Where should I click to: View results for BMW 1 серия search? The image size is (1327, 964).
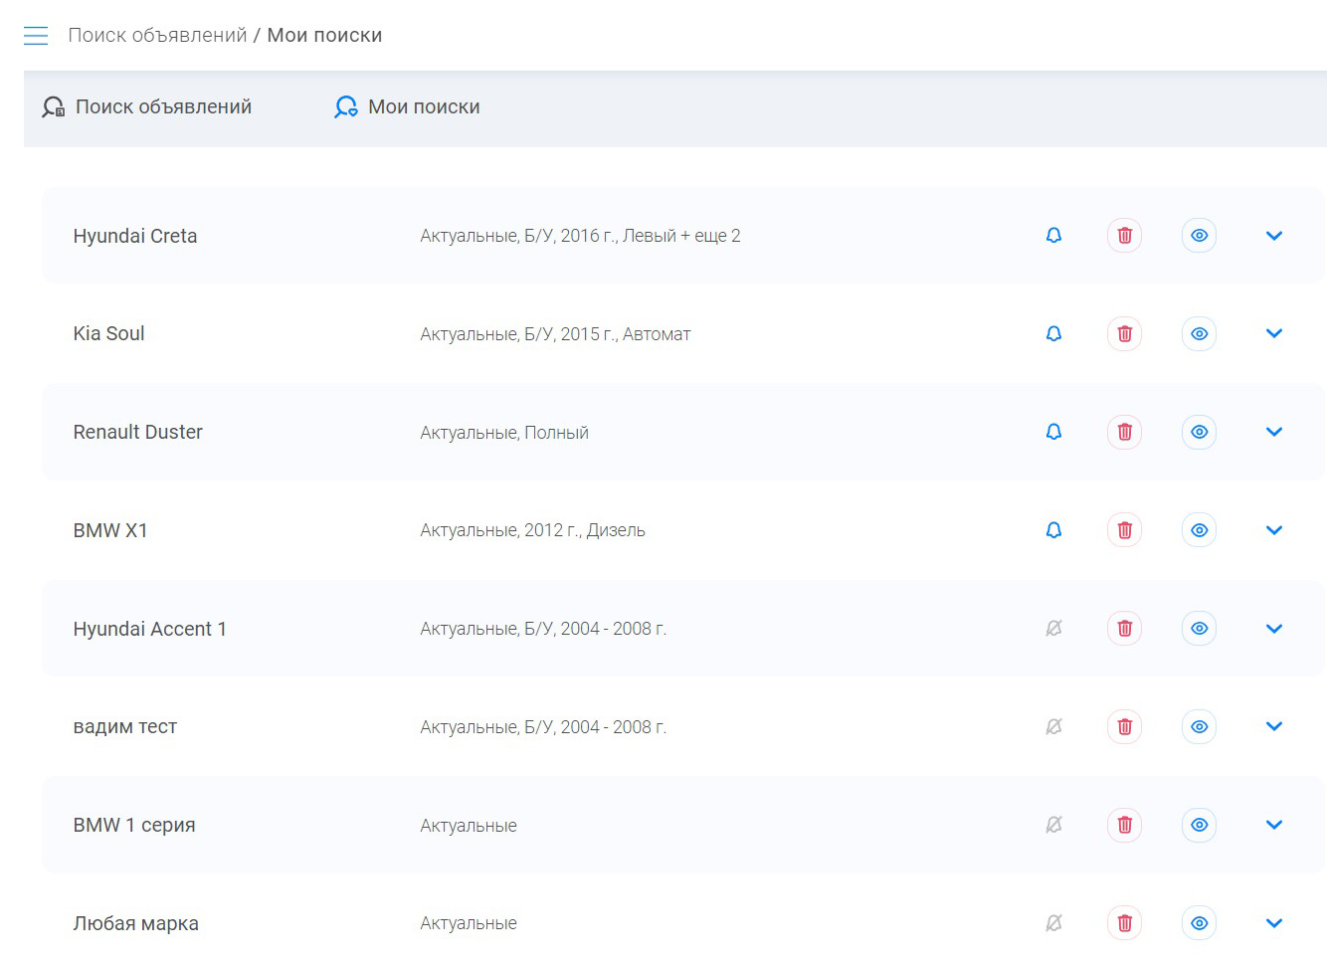point(1200,825)
